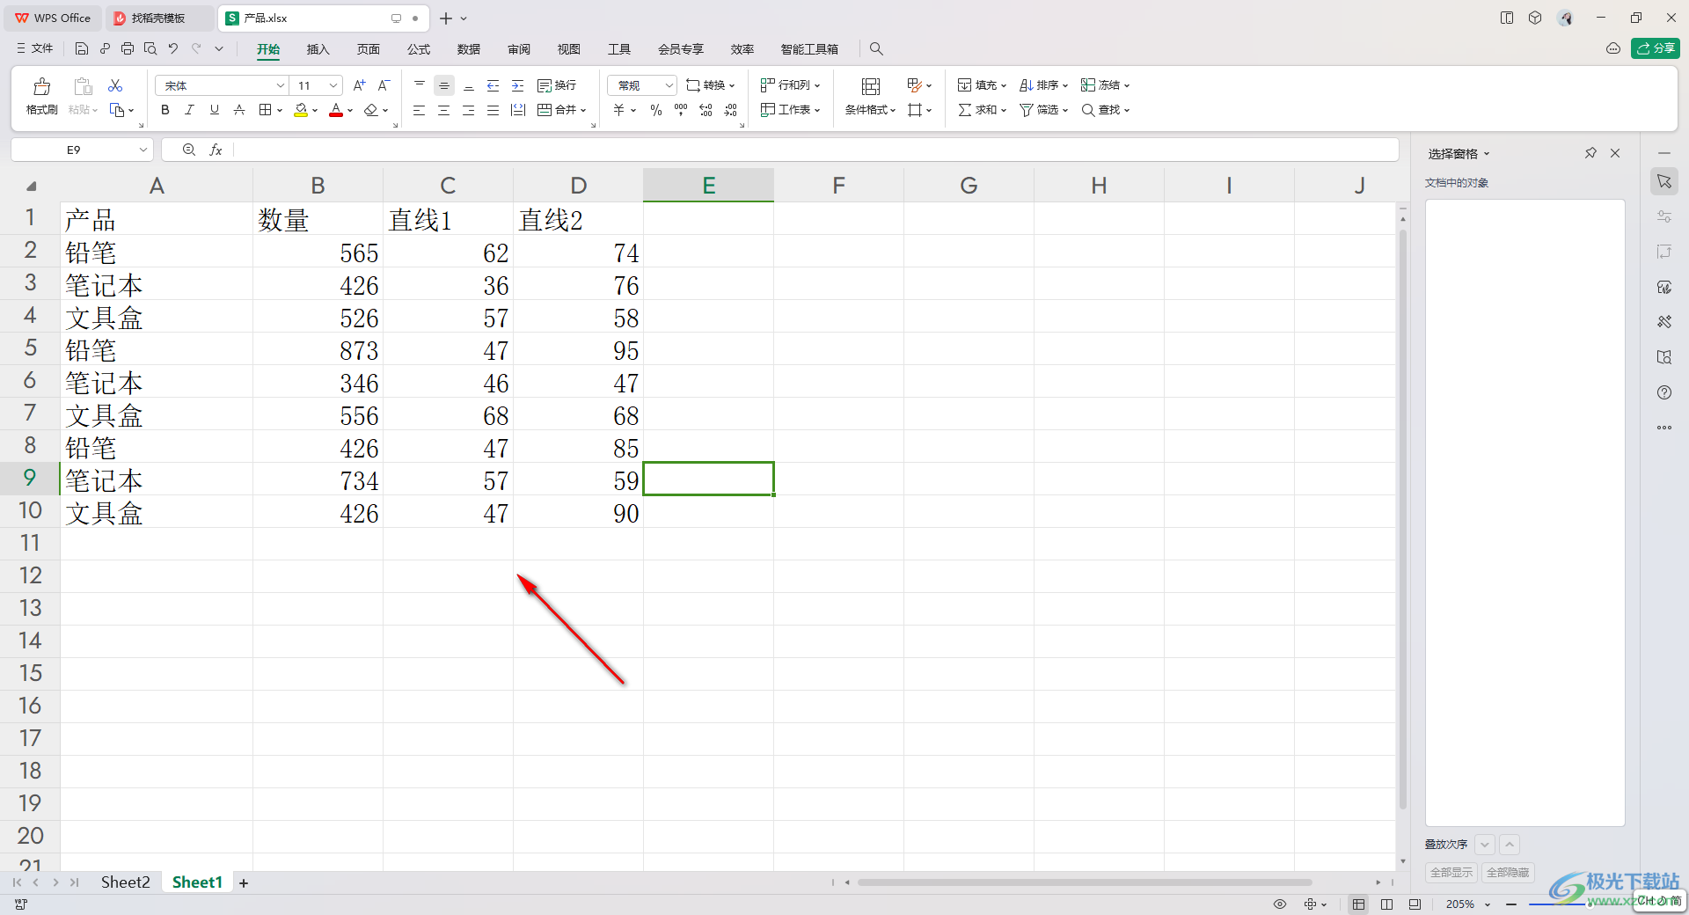
Task: Click the Increase Indent icon
Action: [518, 85]
